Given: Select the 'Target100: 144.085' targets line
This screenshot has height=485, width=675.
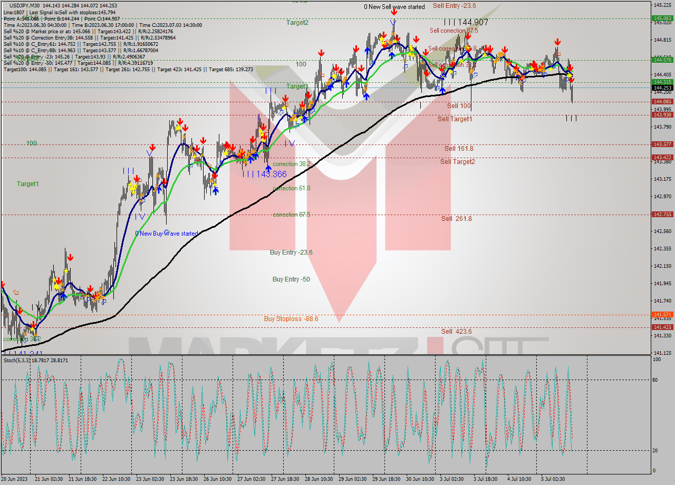Looking at the screenshot, I should click(128, 70).
